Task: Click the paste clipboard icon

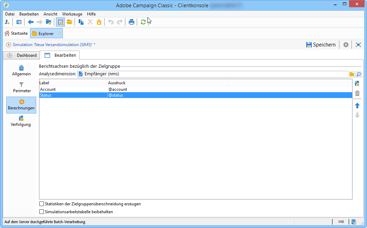Action: tap(99, 22)
